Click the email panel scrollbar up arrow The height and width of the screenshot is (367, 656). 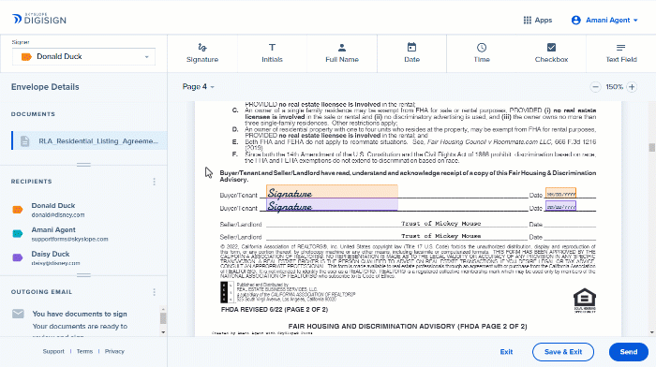(163, 309)
